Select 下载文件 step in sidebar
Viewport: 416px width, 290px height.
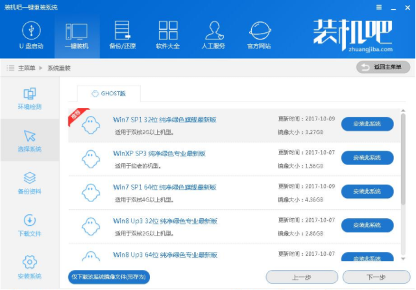(x=29, y=225)
